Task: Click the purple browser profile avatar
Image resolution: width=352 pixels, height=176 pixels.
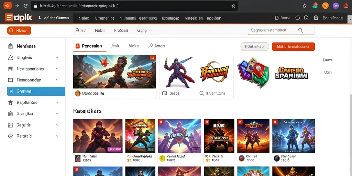Action: click(x=335, y=6)
